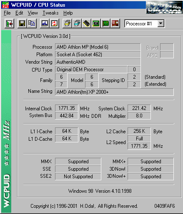Click the Windows 98 Version 4.10.1998 text
The width and height of the screenshot is (183, 214).
[100, 191]
